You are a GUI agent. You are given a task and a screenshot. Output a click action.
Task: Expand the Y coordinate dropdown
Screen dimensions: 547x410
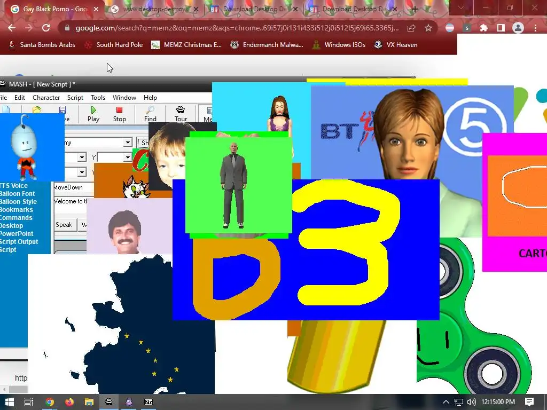tap(128, 157)
